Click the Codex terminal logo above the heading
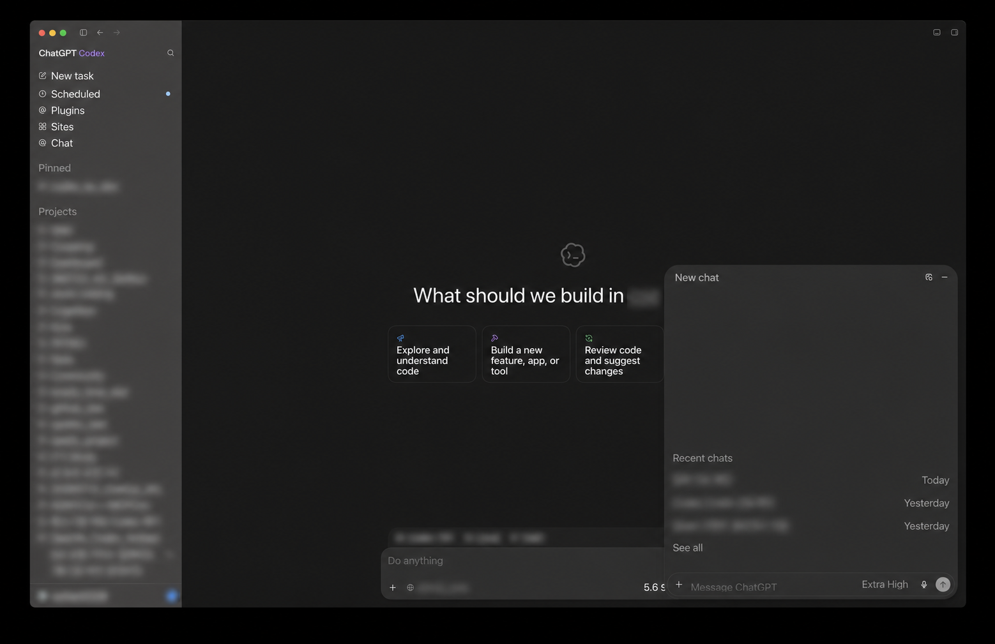The width and height of the screenshot is (995, 644). [573, 255]
